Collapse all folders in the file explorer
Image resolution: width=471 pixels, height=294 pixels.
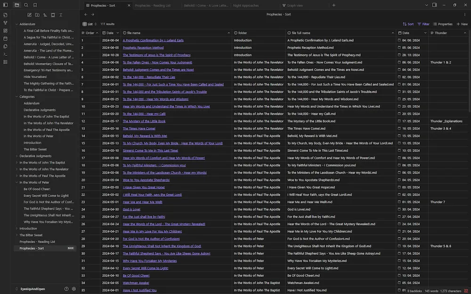[61, 15]
